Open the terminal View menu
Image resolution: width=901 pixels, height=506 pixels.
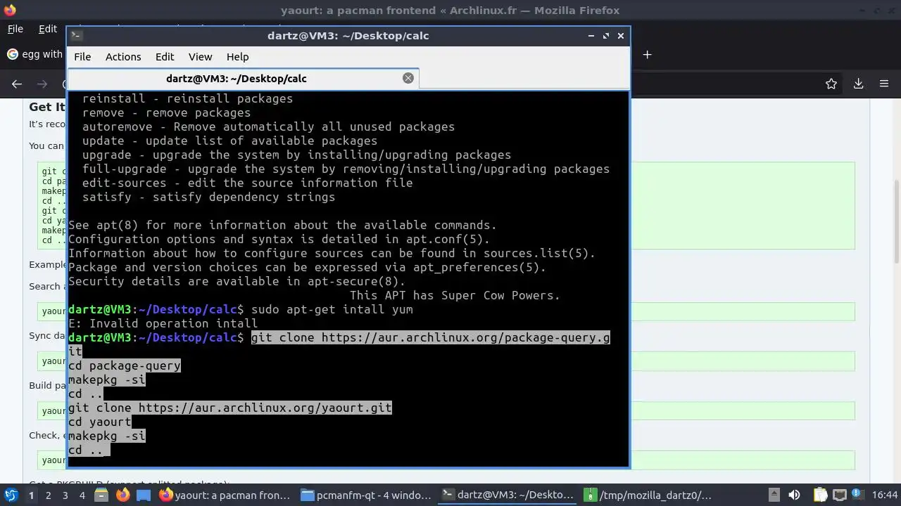coord(200,57)
